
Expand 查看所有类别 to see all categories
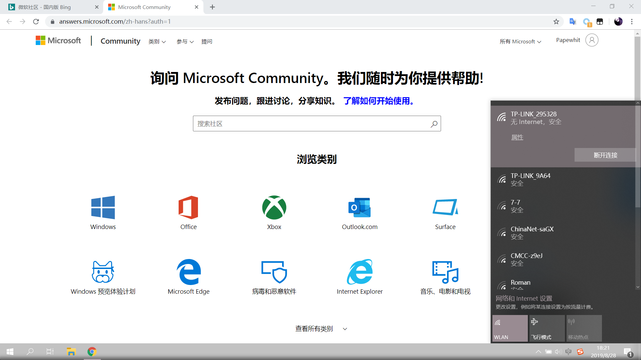click(321, 329)
